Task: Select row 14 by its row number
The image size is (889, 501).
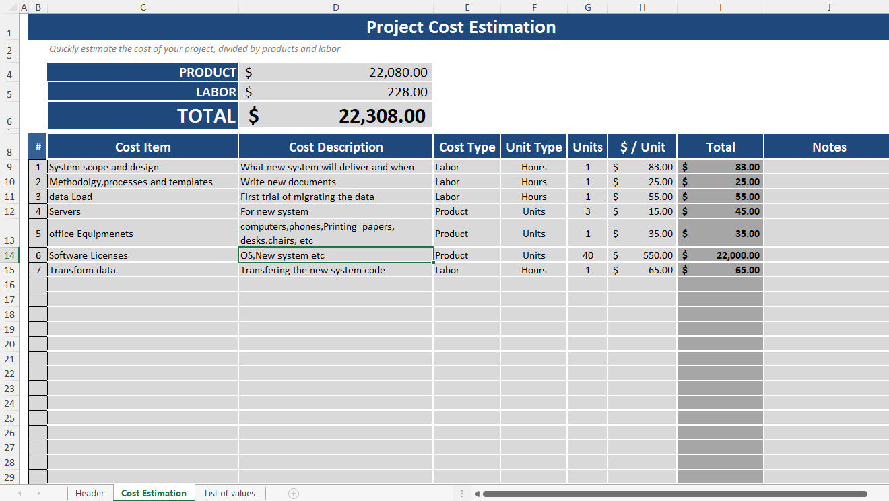Action: [x=10, y=255]
